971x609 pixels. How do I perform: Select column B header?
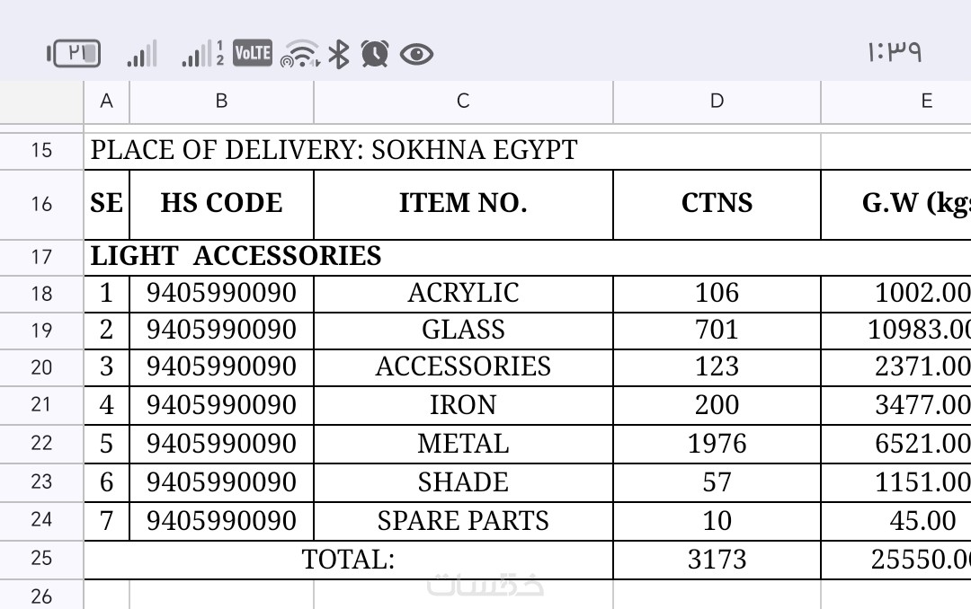point(221,101)
